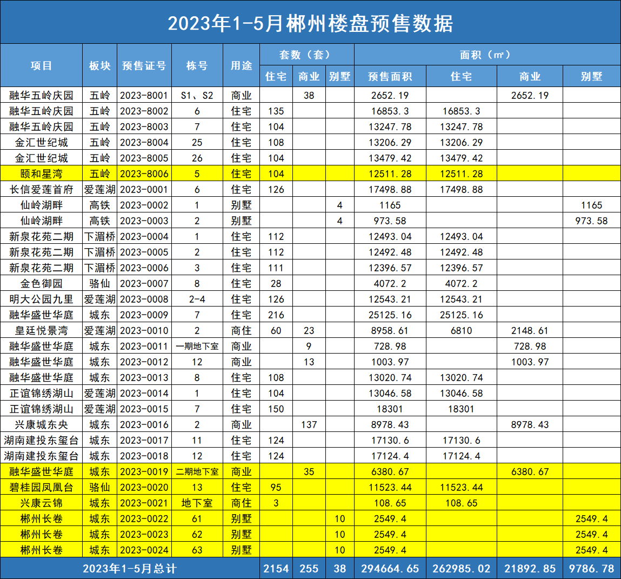Click total villa area 9786.78
621x579 pixels.
591,569
